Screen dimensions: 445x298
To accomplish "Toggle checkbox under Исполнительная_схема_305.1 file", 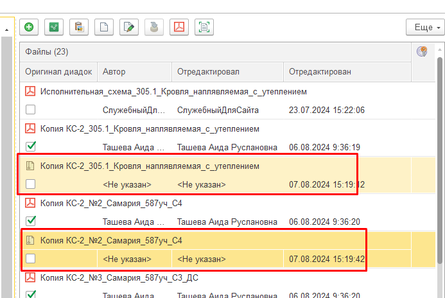I will [x=30, y=110].
